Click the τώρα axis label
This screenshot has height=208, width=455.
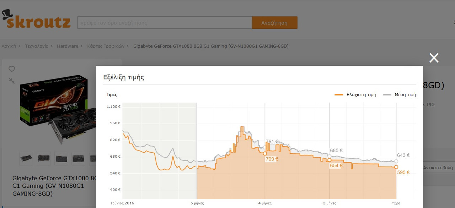click(x=396, y=203)
